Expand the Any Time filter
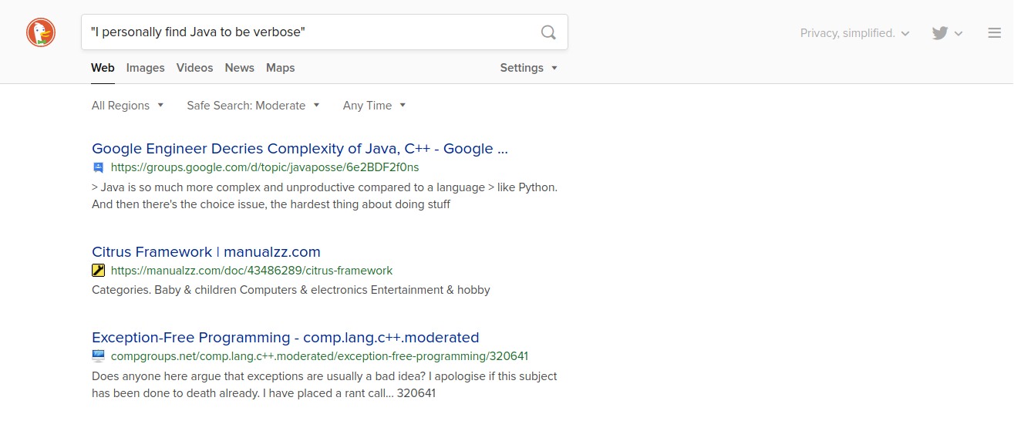This screenshot has height=421, width=1014. (x=374, y=106)
